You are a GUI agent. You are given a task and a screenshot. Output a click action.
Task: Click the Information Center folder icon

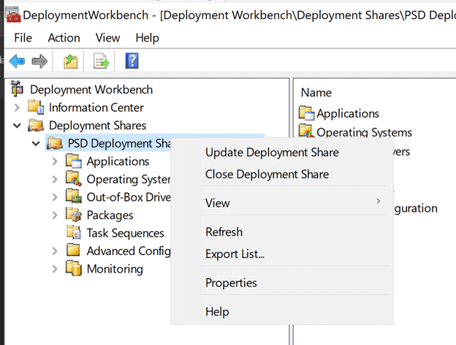[x=36, y=107]
